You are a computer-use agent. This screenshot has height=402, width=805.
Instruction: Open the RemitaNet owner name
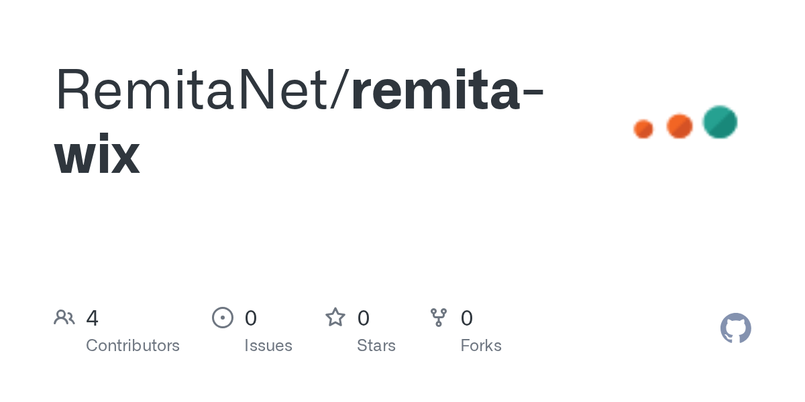point(195,90)
